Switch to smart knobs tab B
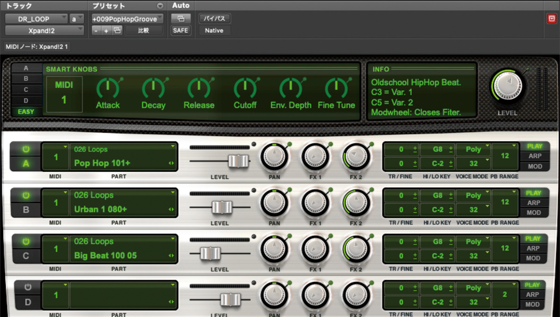This screenshot has width=560, height=317. tap(26, 79)
